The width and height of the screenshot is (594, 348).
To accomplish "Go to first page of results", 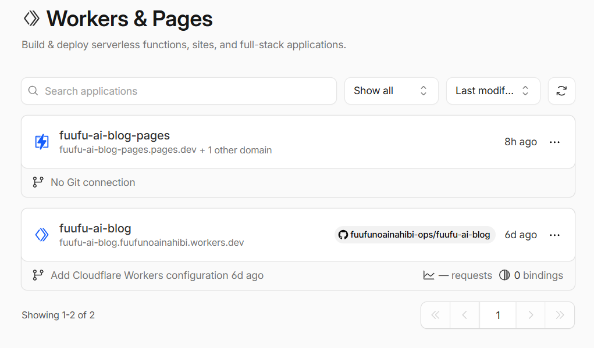I will pos(436,315).
